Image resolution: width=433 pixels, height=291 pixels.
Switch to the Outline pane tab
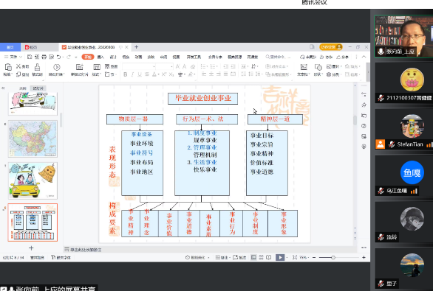tap(23, 88)
